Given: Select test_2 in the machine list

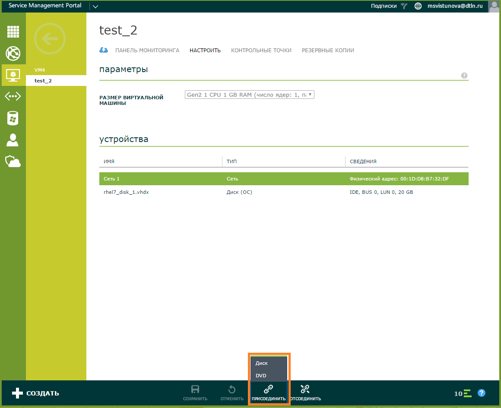Looking at the screenshot, I should pos(56,80).
